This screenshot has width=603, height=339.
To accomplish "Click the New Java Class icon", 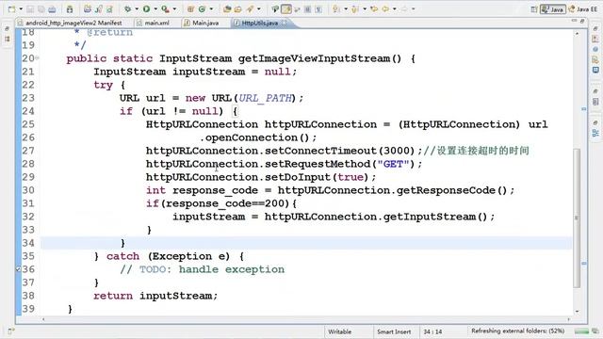I will pos(202,8).
